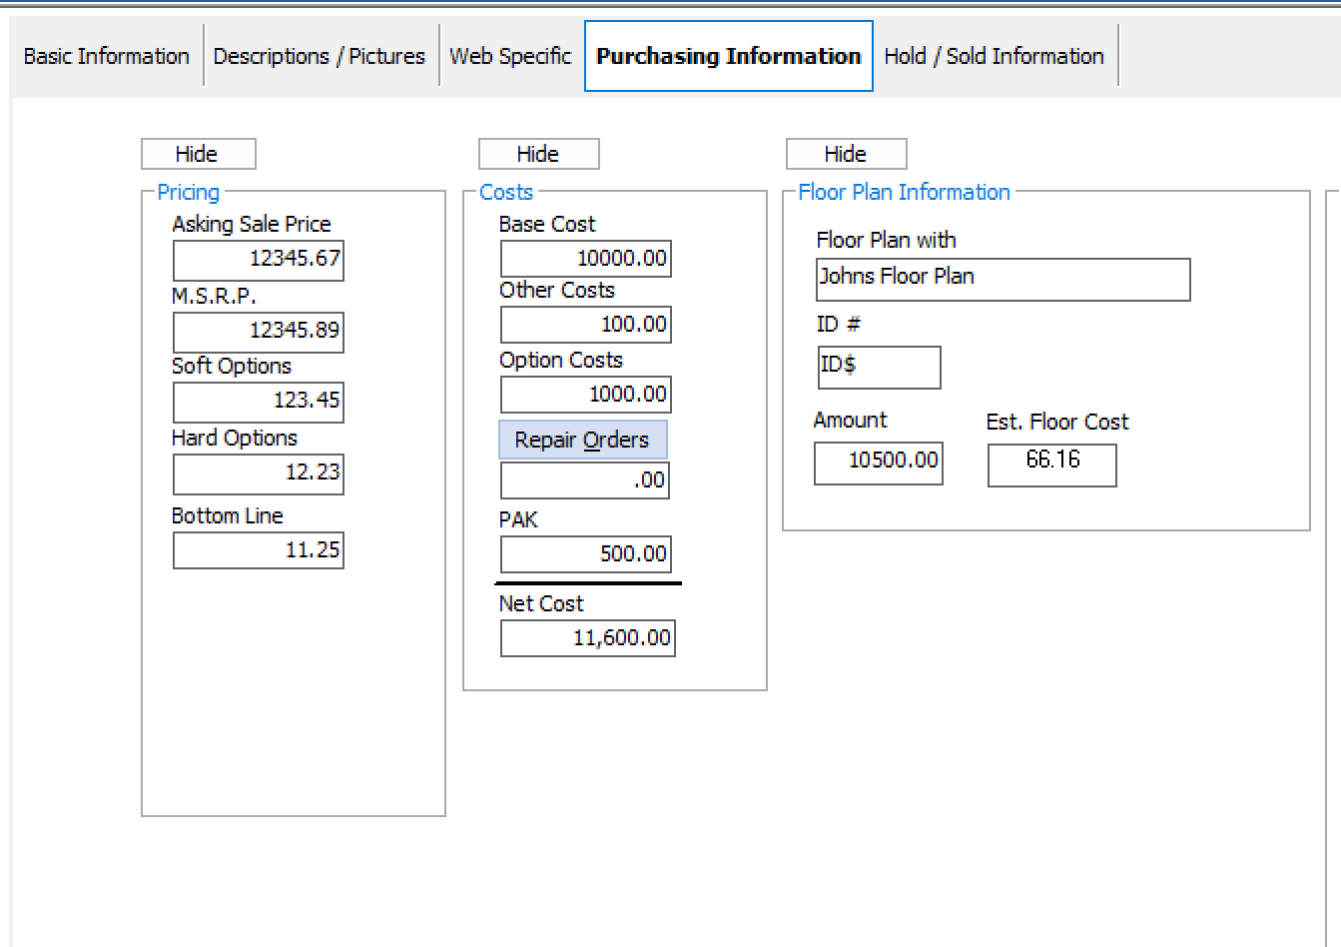Image resolution: width=1341 pixels, height=947 pixels.
Task: Click the Soft Options amount field
Action: [258, 403]
